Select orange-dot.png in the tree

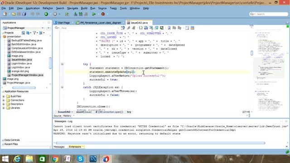tap(20, 71)
